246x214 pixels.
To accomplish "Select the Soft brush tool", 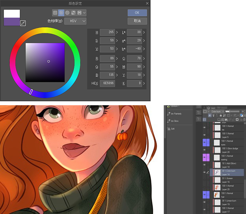I will (173, 129).
